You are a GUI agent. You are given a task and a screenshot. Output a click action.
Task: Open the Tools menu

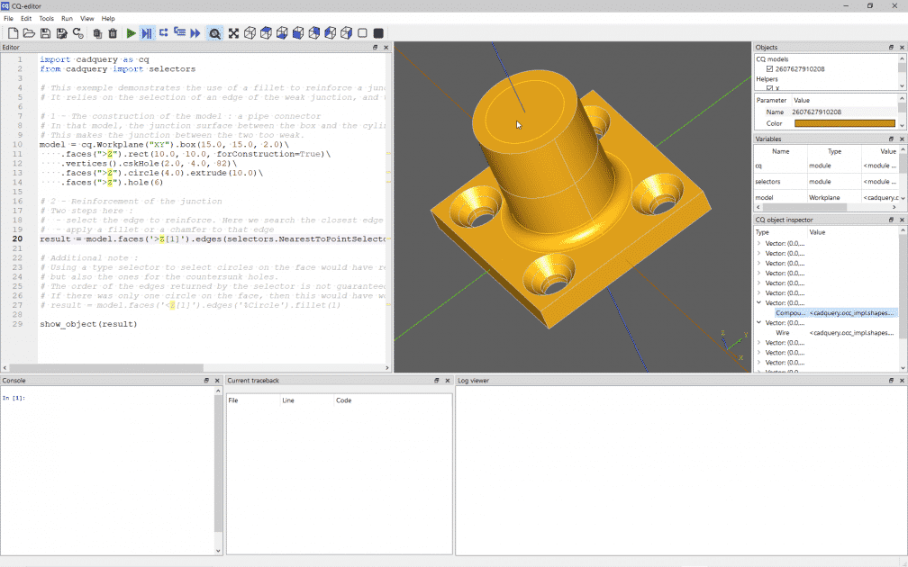click(45, 18)
